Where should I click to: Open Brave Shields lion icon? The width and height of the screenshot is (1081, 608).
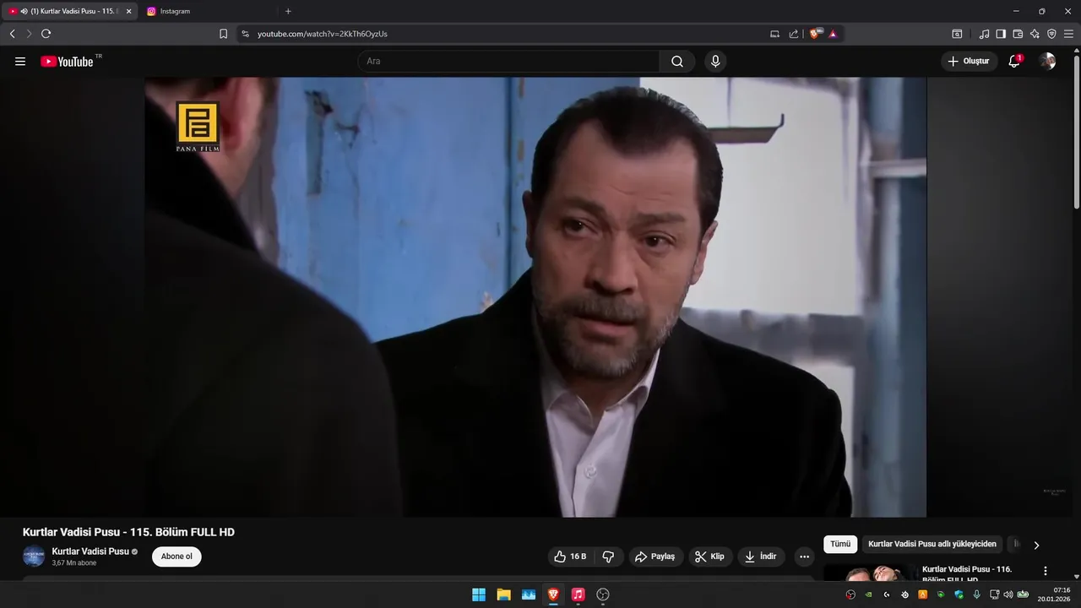pyautogui.click(x=815, y=34)
